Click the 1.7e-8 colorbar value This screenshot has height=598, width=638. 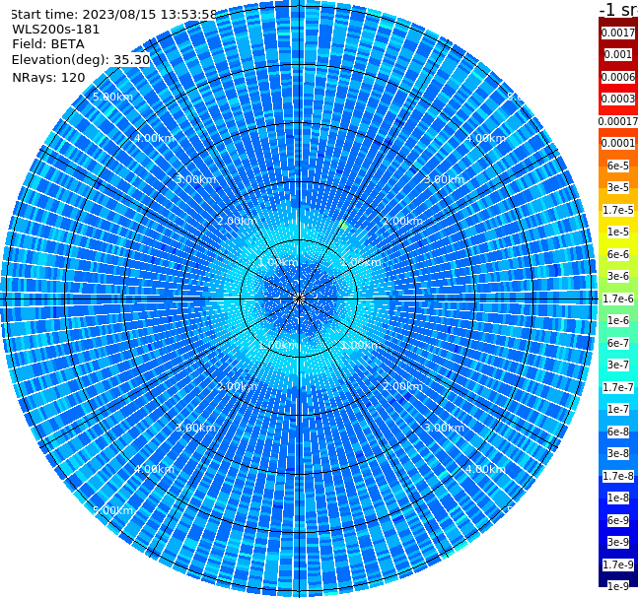pyautogui.click(x=618, y=476)
